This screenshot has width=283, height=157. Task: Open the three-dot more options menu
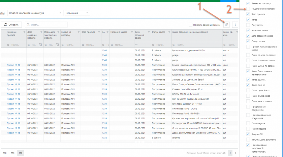(235, 25)
